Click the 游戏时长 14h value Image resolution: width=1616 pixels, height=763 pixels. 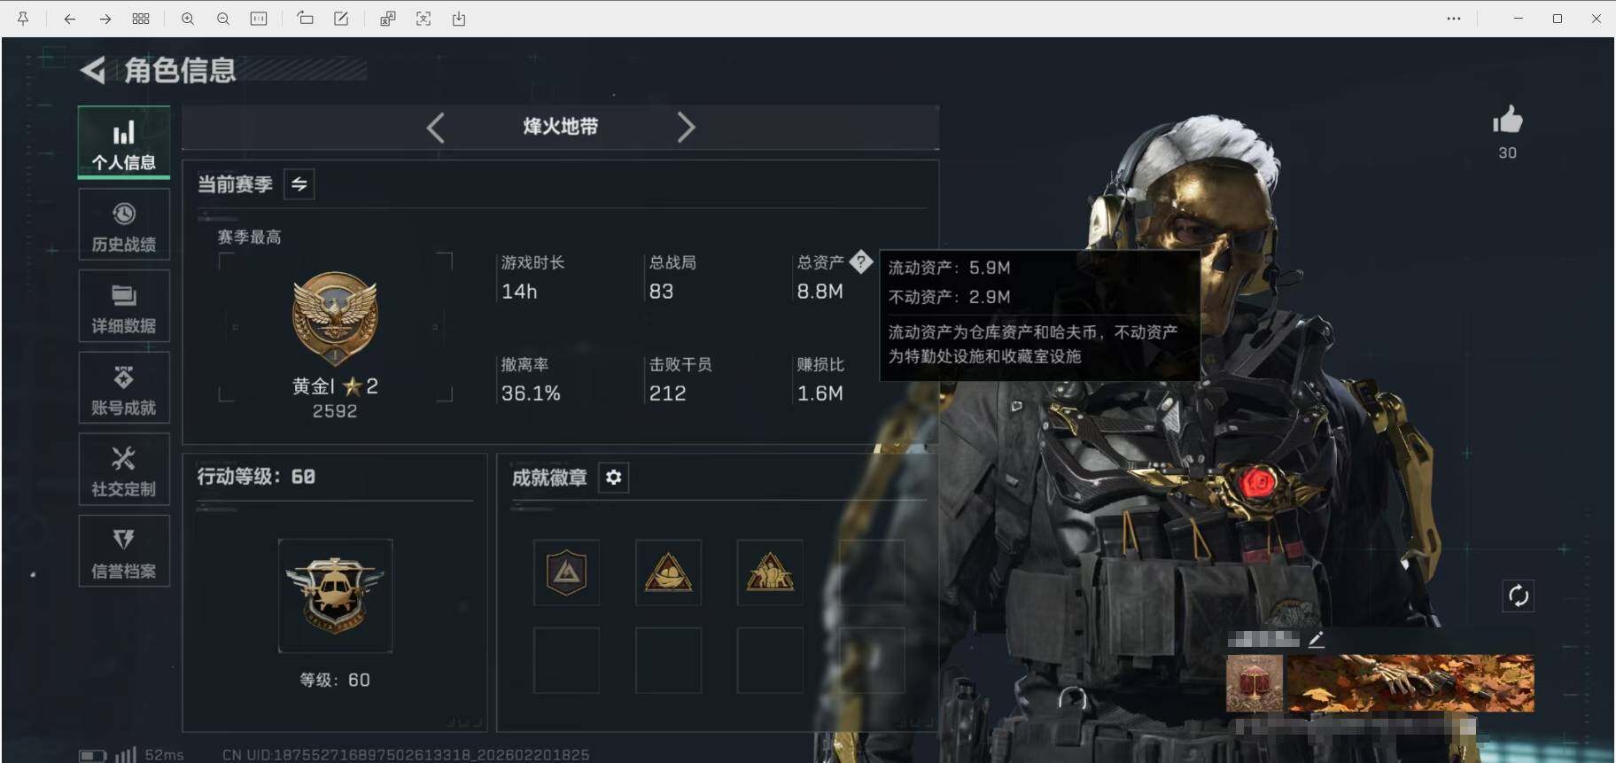519,292
